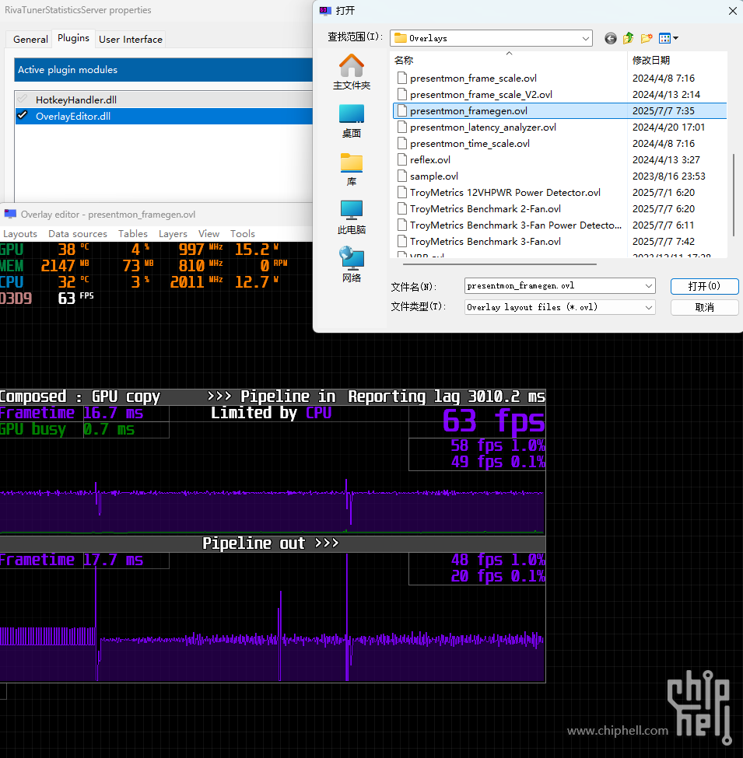
Task: Go up one folder level icon
Action: [x=629, y=38]
